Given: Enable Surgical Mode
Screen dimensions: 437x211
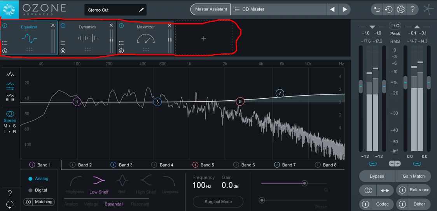Looking at the screenshot, I should [x=218, y=202].
